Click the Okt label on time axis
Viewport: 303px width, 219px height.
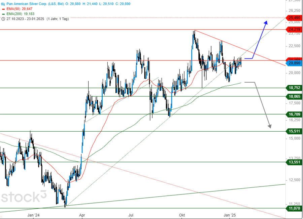182,215
